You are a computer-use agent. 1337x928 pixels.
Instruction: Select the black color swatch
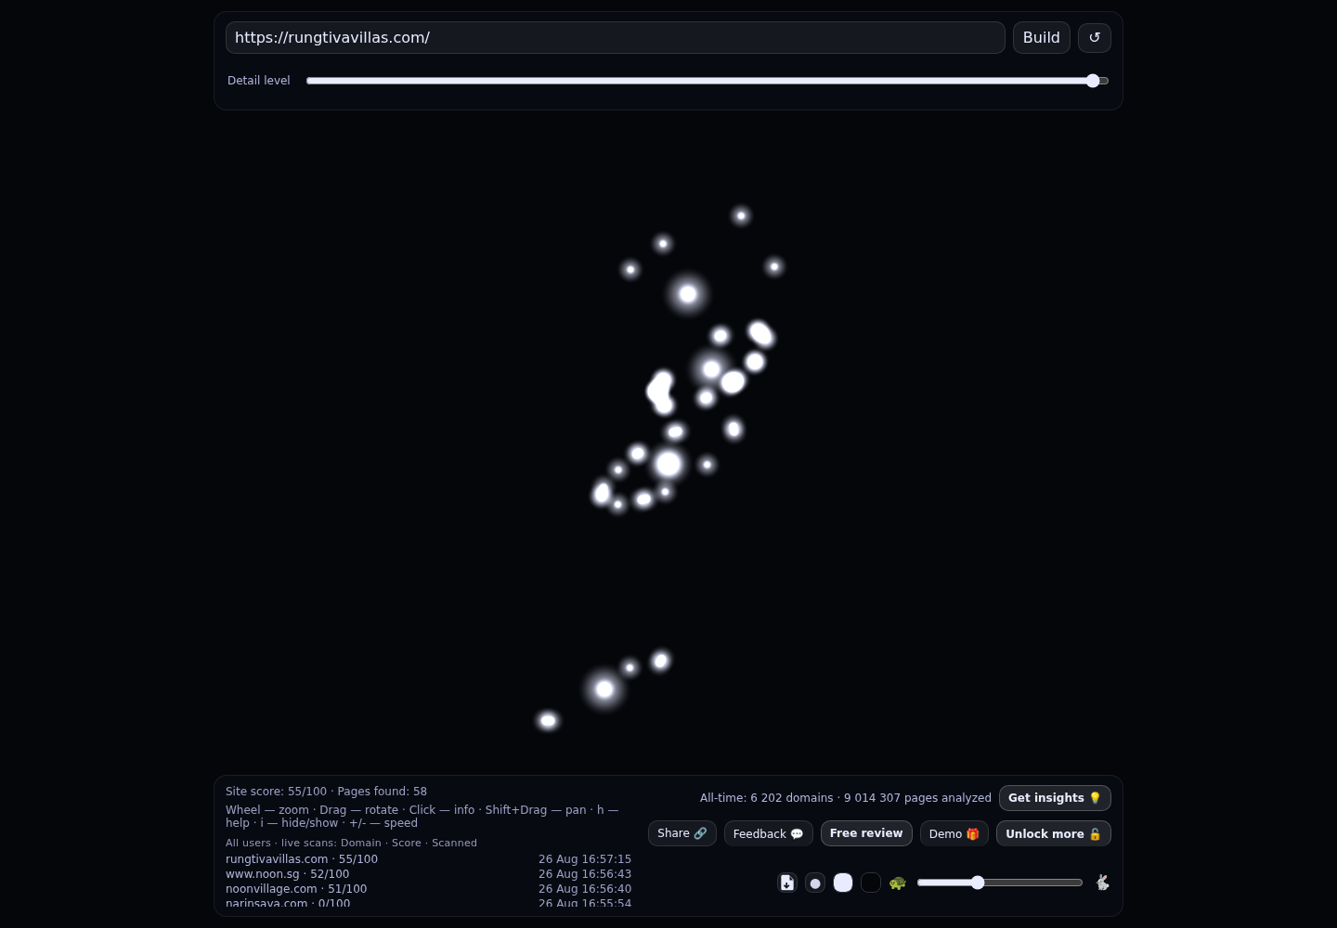(871, 883)
